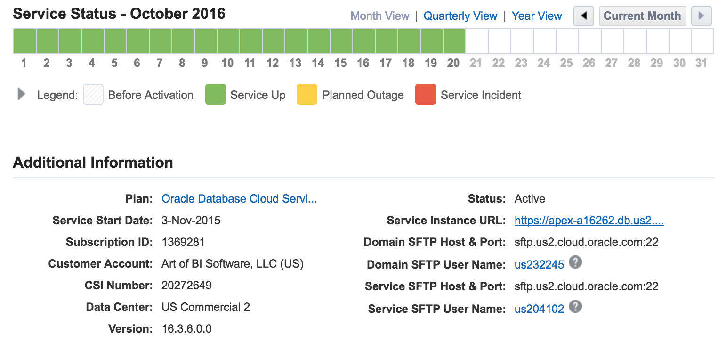Select the empty status cell for day 28

tap(635, 41)
